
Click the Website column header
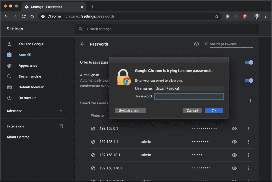[x=97, y=116]
